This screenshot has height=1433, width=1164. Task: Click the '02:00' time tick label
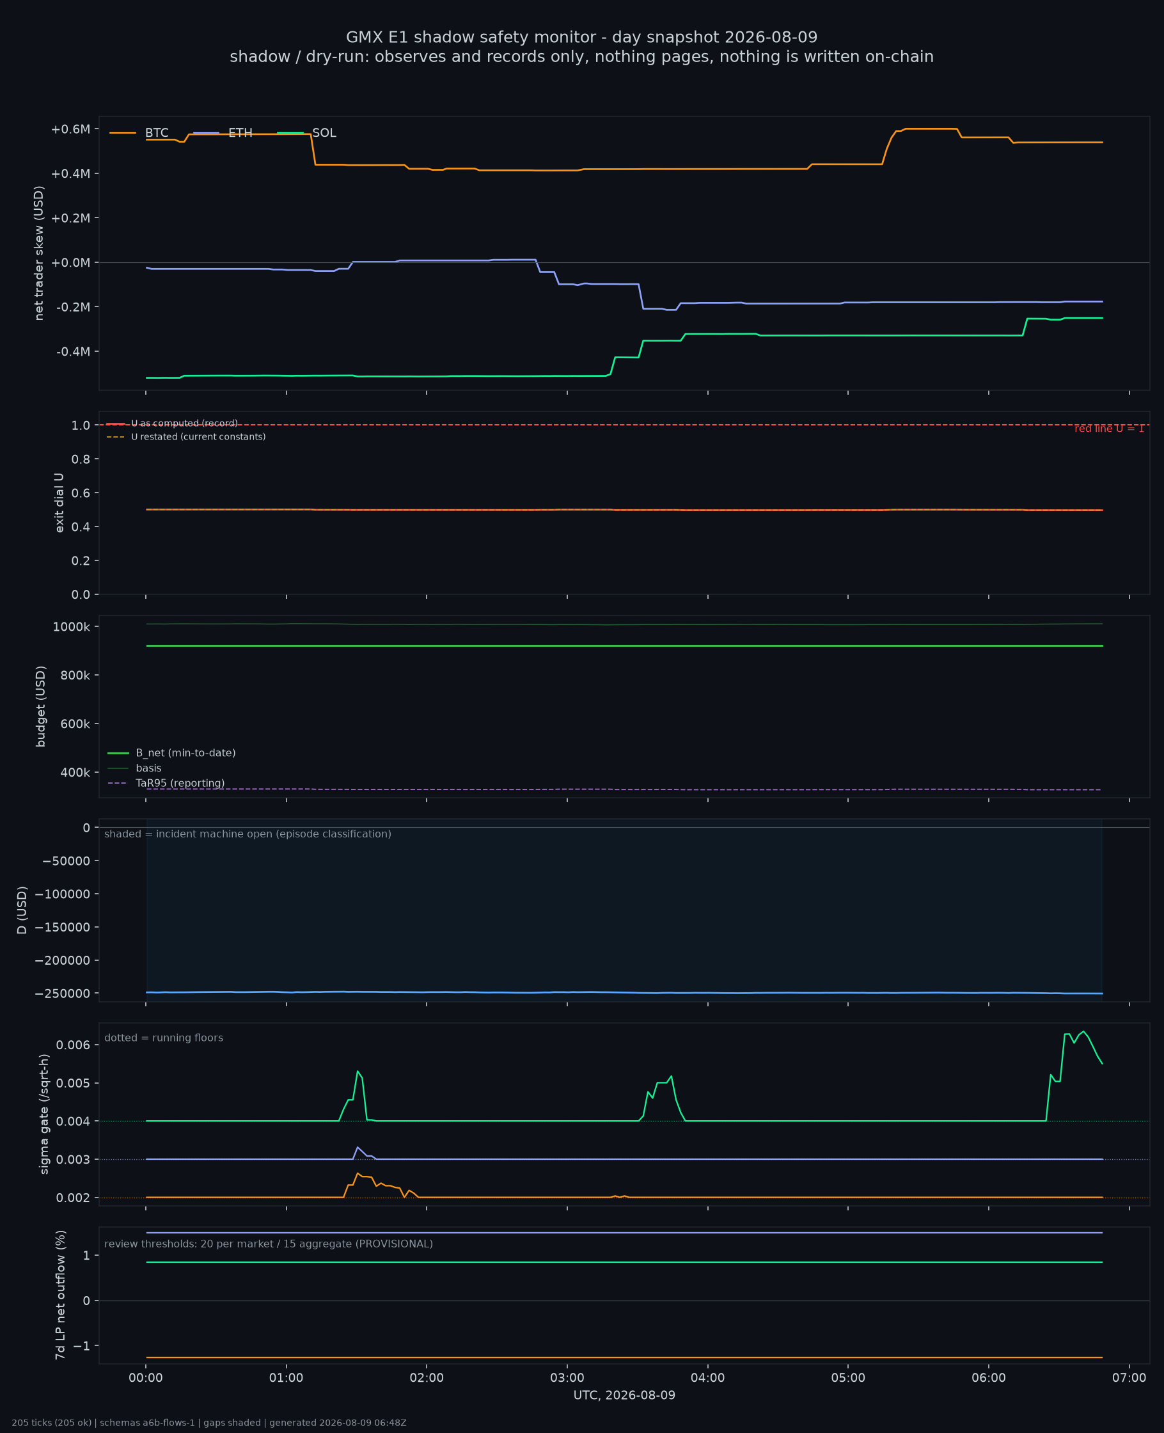point(427,1379)
